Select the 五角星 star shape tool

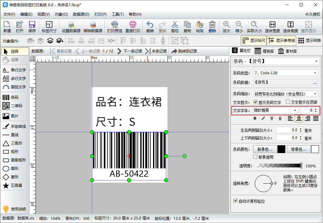[15, 186]
